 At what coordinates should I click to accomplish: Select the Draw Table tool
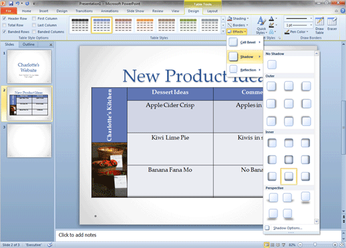click(x=319, y=25)
